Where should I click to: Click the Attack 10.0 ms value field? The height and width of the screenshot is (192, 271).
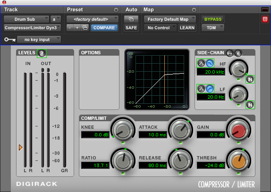(x=153, y=134)
